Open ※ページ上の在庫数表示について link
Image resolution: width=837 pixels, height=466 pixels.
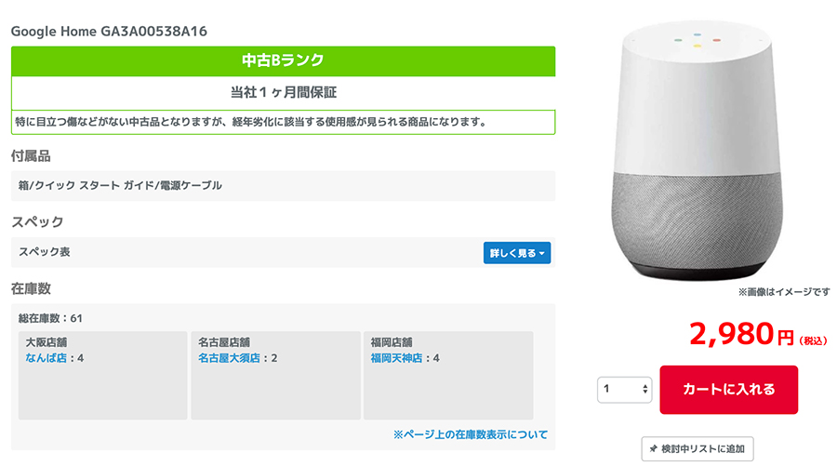click(471, 434)
